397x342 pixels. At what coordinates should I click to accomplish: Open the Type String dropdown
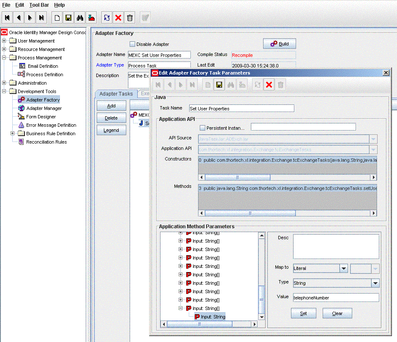[375, 283]
